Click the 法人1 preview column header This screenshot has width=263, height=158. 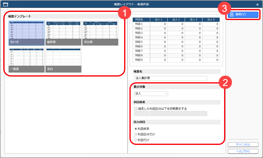tap(159, 20)
